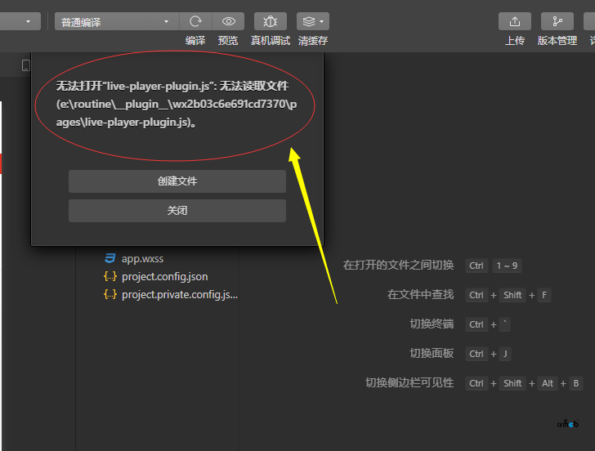Open app.wxss in file tree
Image resolution: width=595 pixels, height=451 pixels.
142,259
